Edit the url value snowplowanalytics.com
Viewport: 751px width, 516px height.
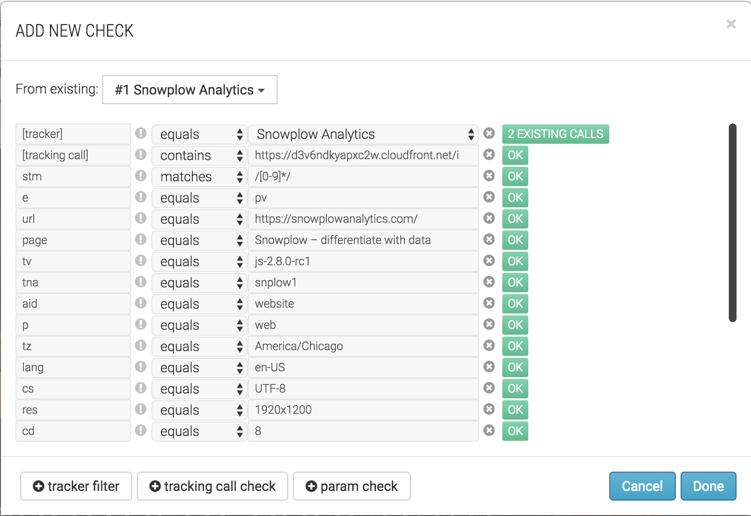(x=363, y=219)
